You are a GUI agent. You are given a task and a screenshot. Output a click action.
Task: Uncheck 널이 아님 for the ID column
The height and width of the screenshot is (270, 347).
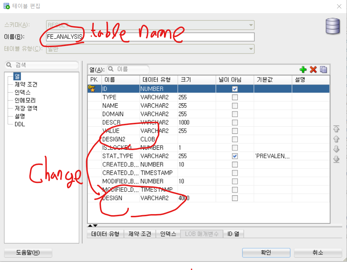(235, 88)
